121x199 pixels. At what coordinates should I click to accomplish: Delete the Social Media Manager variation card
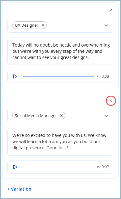pos(111,101)
